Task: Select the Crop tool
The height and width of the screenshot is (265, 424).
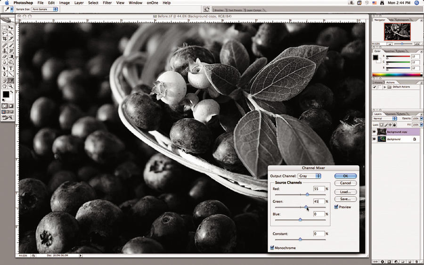Action: (x=5, y=39)
